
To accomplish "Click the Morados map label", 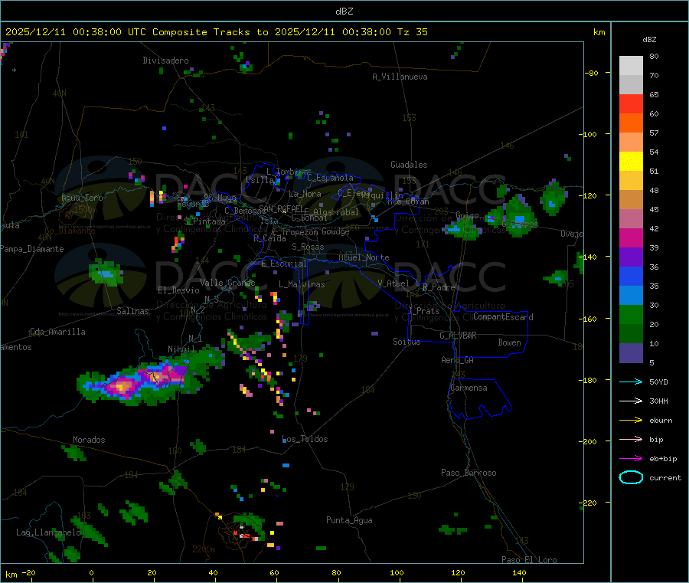I will 90,440.
